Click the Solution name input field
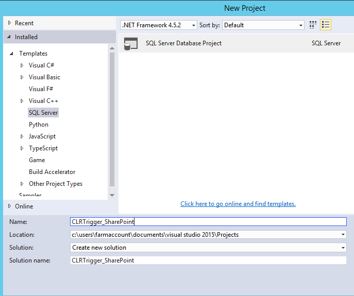Viewport: 354px width, 296px height. point(208,260)
